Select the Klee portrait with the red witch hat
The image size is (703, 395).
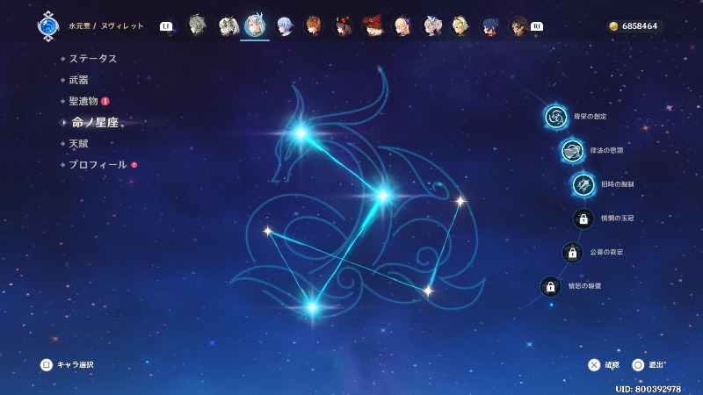(x=373, y=25)
